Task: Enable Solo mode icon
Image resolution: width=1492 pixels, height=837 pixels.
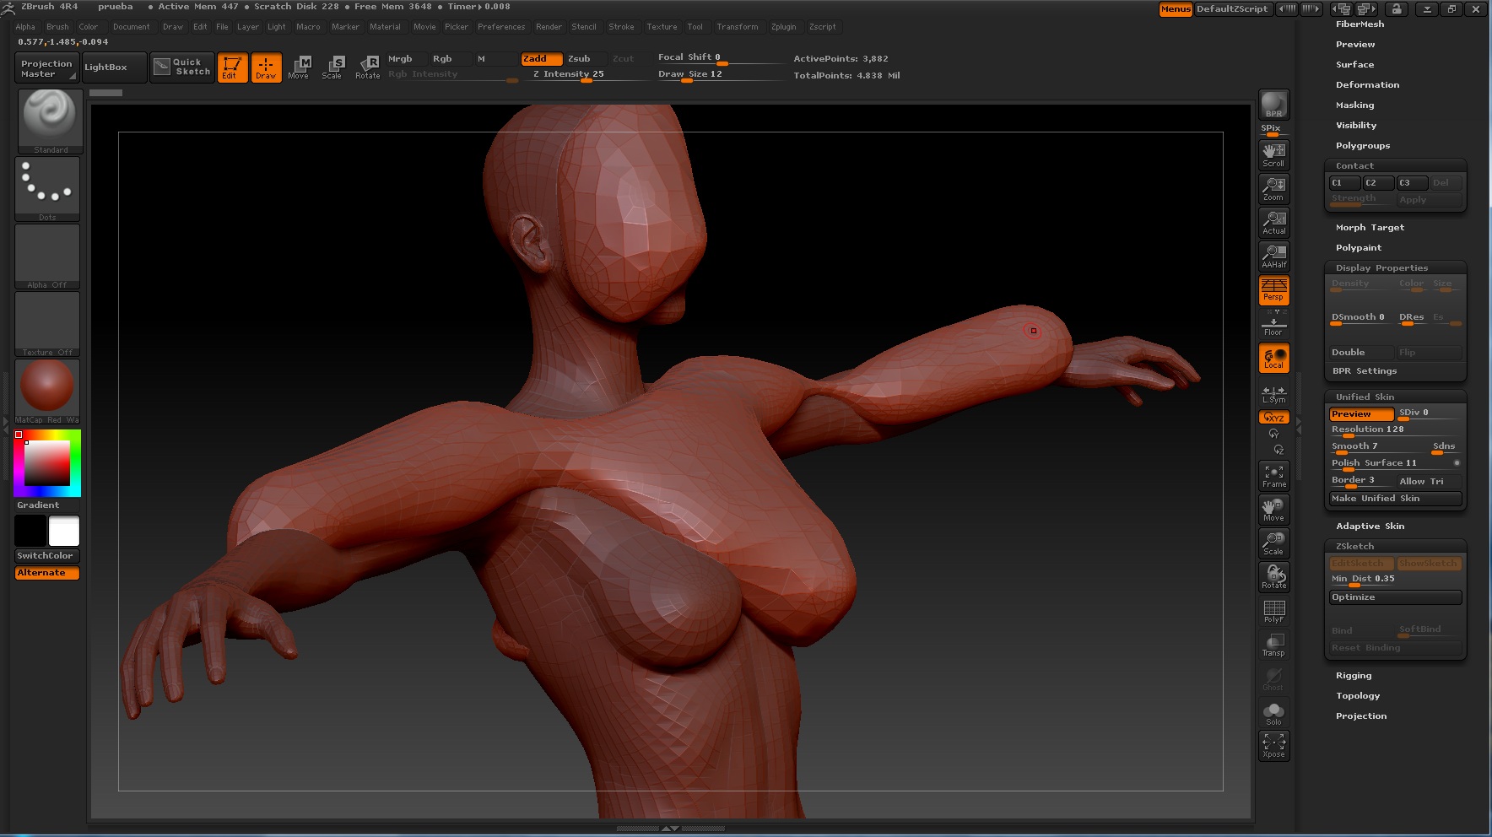Action: pyautogui.click(x=1273, y=713)
